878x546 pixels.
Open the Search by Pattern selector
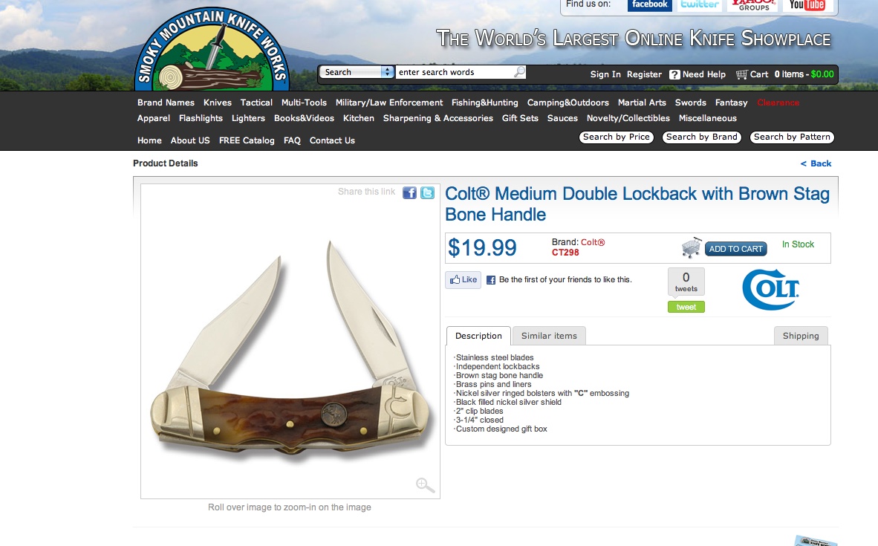click(792, 137)
